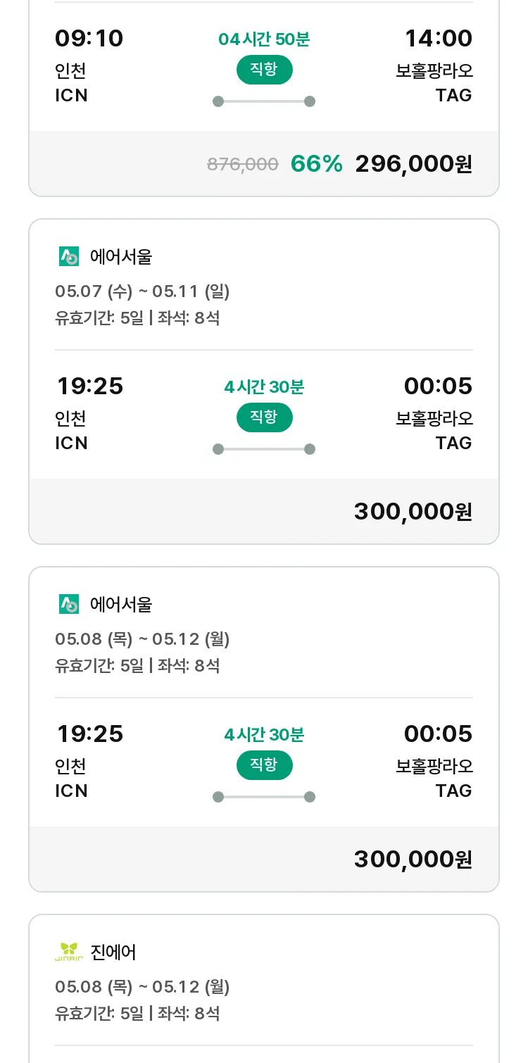Viewport: 528px width, 1063px height.
Task: Select the 300,000원 price on the 05.08 Air Seoul flight
Action: pos(413,860)
